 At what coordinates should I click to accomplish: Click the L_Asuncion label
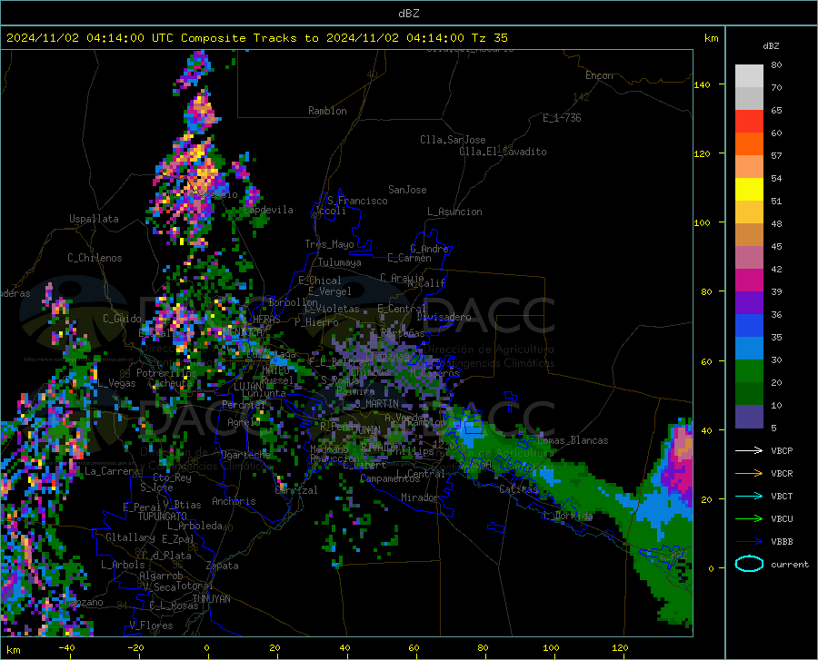[455, 212]
